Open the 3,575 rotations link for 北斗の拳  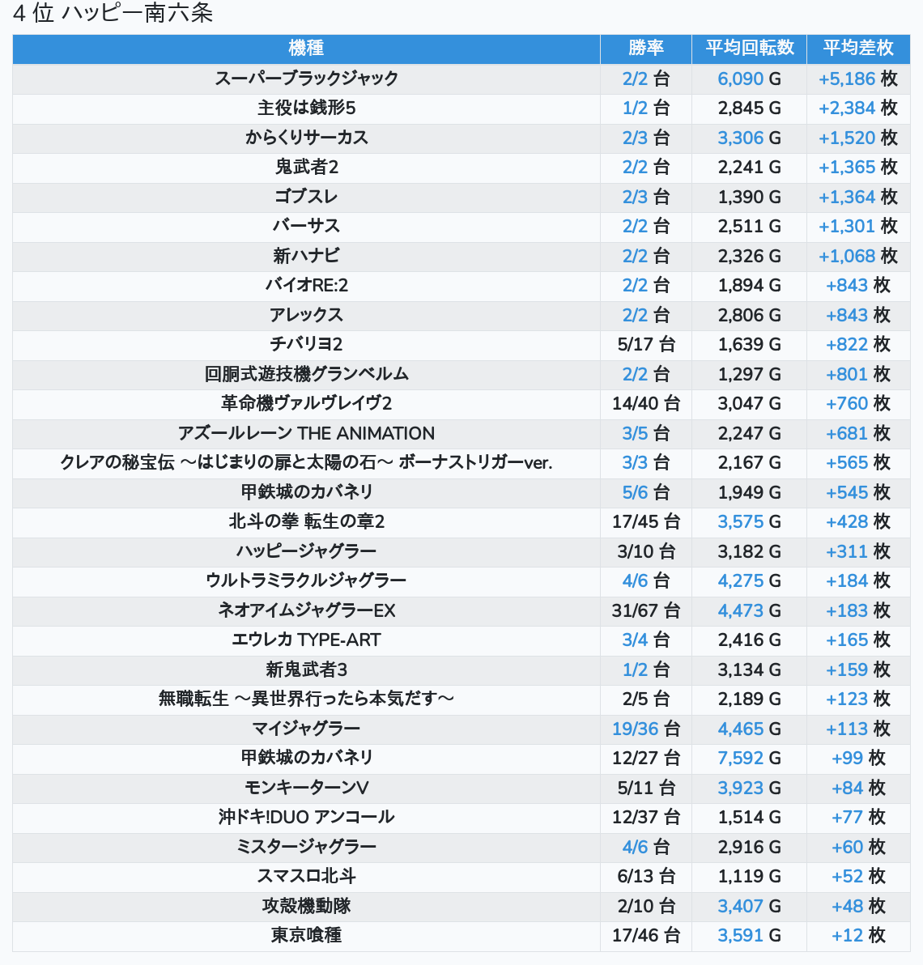click(740, 522)
